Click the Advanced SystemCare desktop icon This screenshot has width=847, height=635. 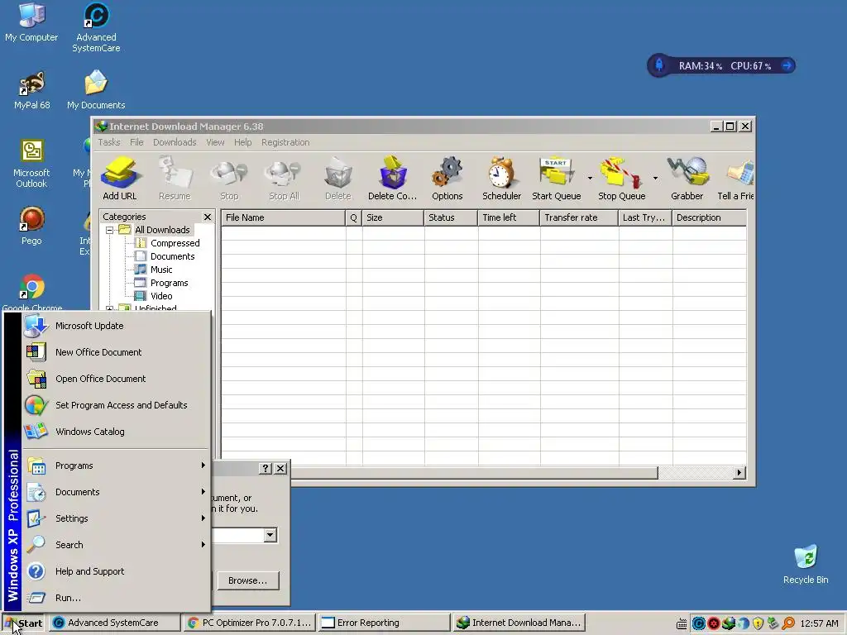coord(96,27)
